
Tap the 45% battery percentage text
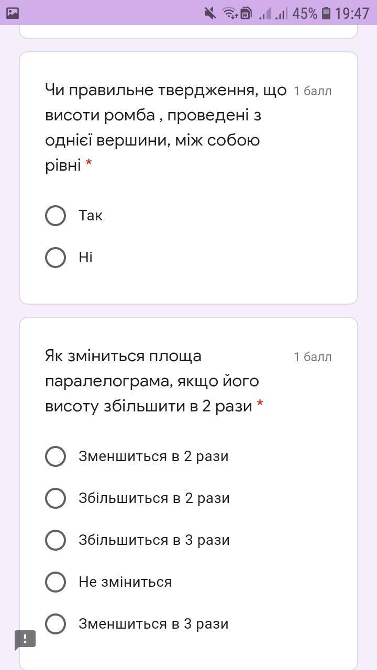pos(305,13)
